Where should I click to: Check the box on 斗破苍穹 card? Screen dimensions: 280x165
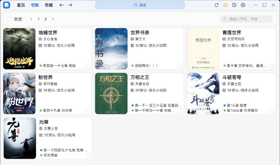272,110
